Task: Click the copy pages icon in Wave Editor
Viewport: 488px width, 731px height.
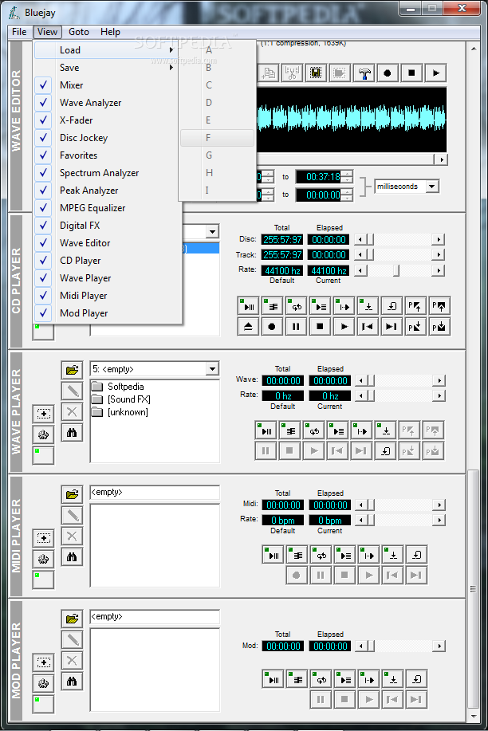Action: click(x=268, y=73)
